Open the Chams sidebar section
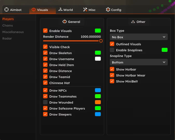Image resolution: width=175 pixels, height=140 pixels. click(8, 26)
